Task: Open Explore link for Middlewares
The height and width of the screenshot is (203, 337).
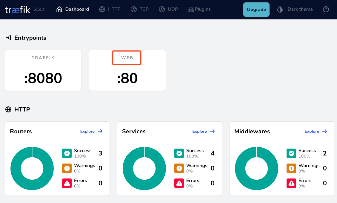Action: pyautogui.click(x=316, y=131)
